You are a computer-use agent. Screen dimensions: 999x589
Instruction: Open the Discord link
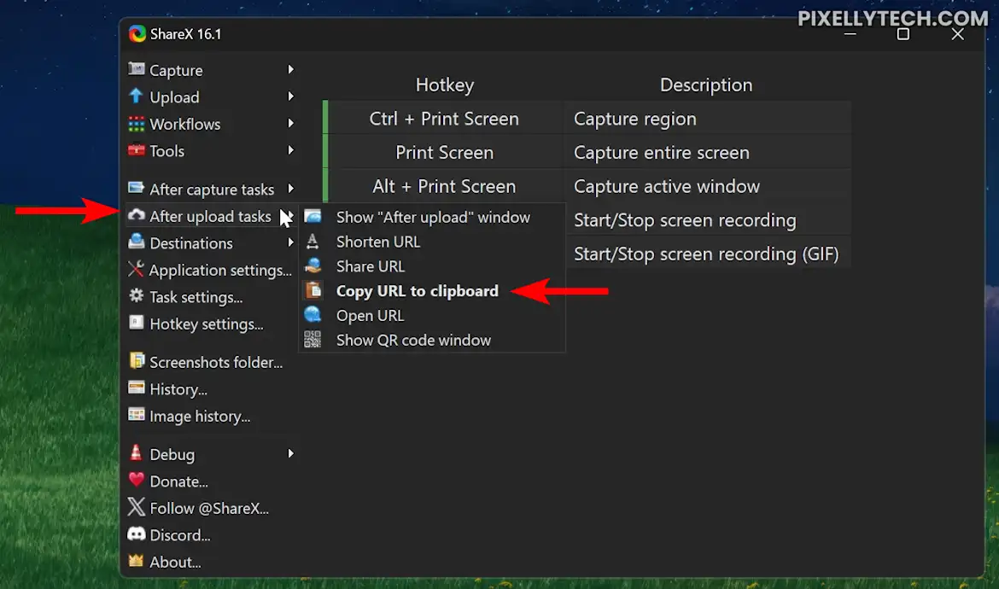tap(211, 535)
